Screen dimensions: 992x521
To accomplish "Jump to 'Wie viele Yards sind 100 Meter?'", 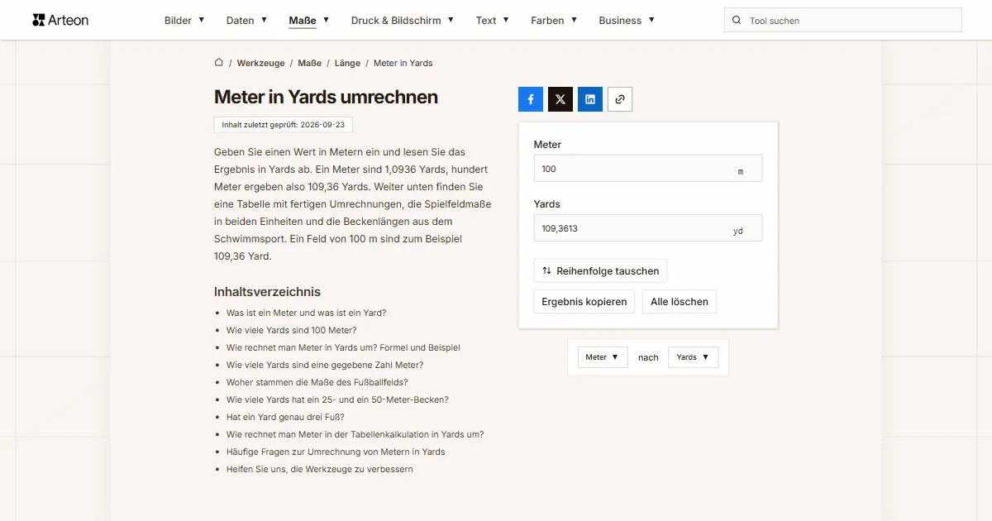I will [291, 330].
